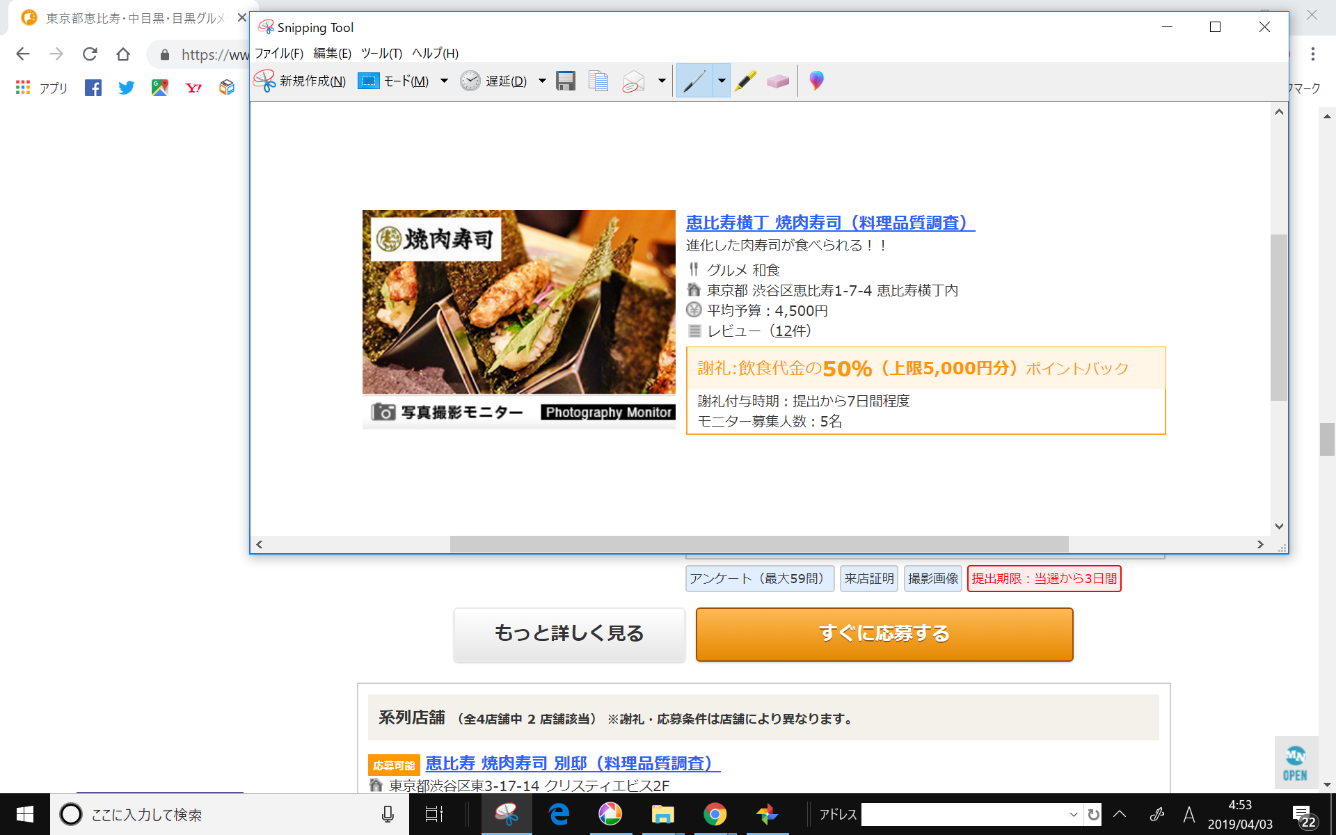Expand the Send Snip options arrow
The image size is (1336, 835).
tap(662, 81)
